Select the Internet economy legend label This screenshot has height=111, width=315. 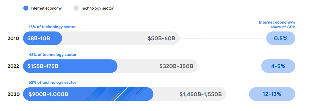[46, 8]
